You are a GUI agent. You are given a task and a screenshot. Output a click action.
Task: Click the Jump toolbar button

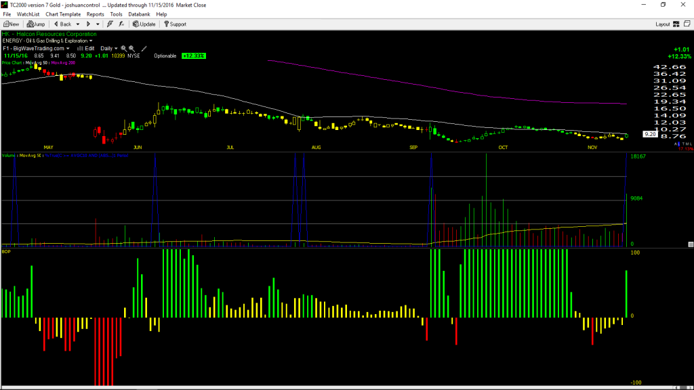pos(36,24)
